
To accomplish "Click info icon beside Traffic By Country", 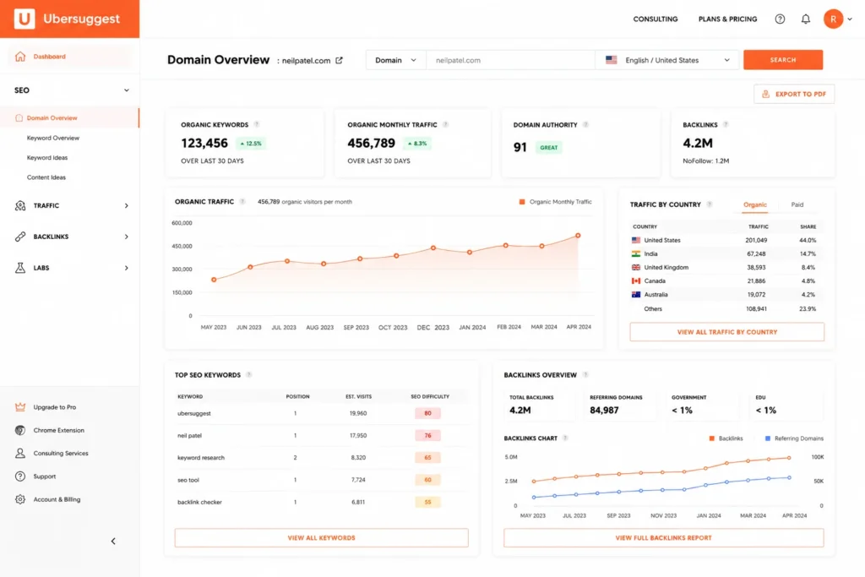I will [x=710, y=204].
